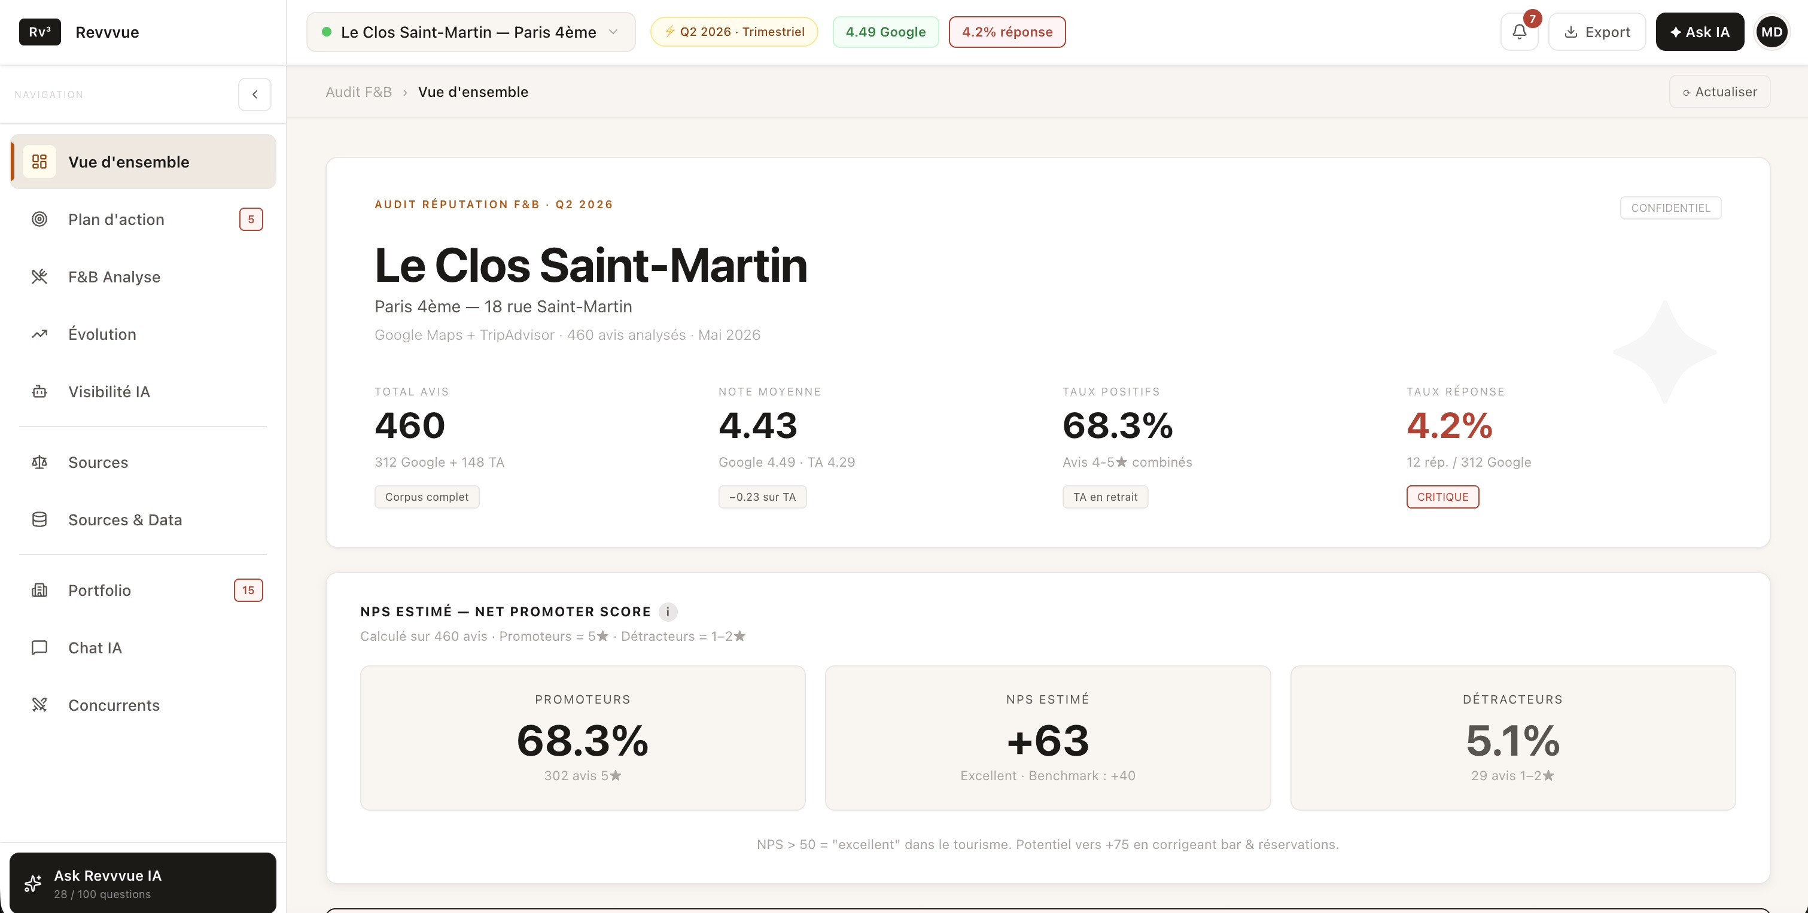The height and width of the screenshot is (913, 1808).
Task: Click the MD user avatar
Action: click(1772, 32)
